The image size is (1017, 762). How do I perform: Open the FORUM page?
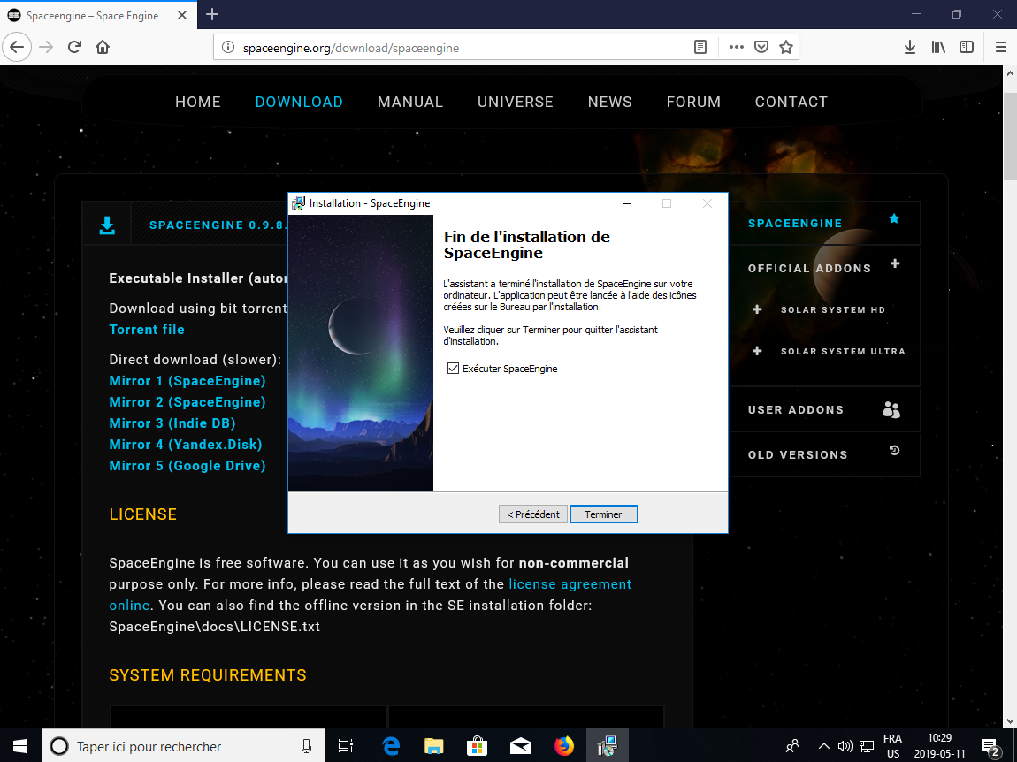pos(693,102)
